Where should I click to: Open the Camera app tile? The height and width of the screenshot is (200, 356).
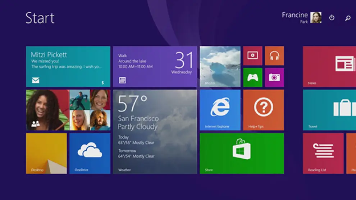click(274, 77)
